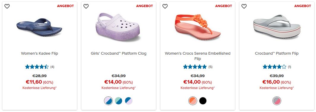View the five-star Serena flip reviews
316x112 pixels.
click(198, 67)
